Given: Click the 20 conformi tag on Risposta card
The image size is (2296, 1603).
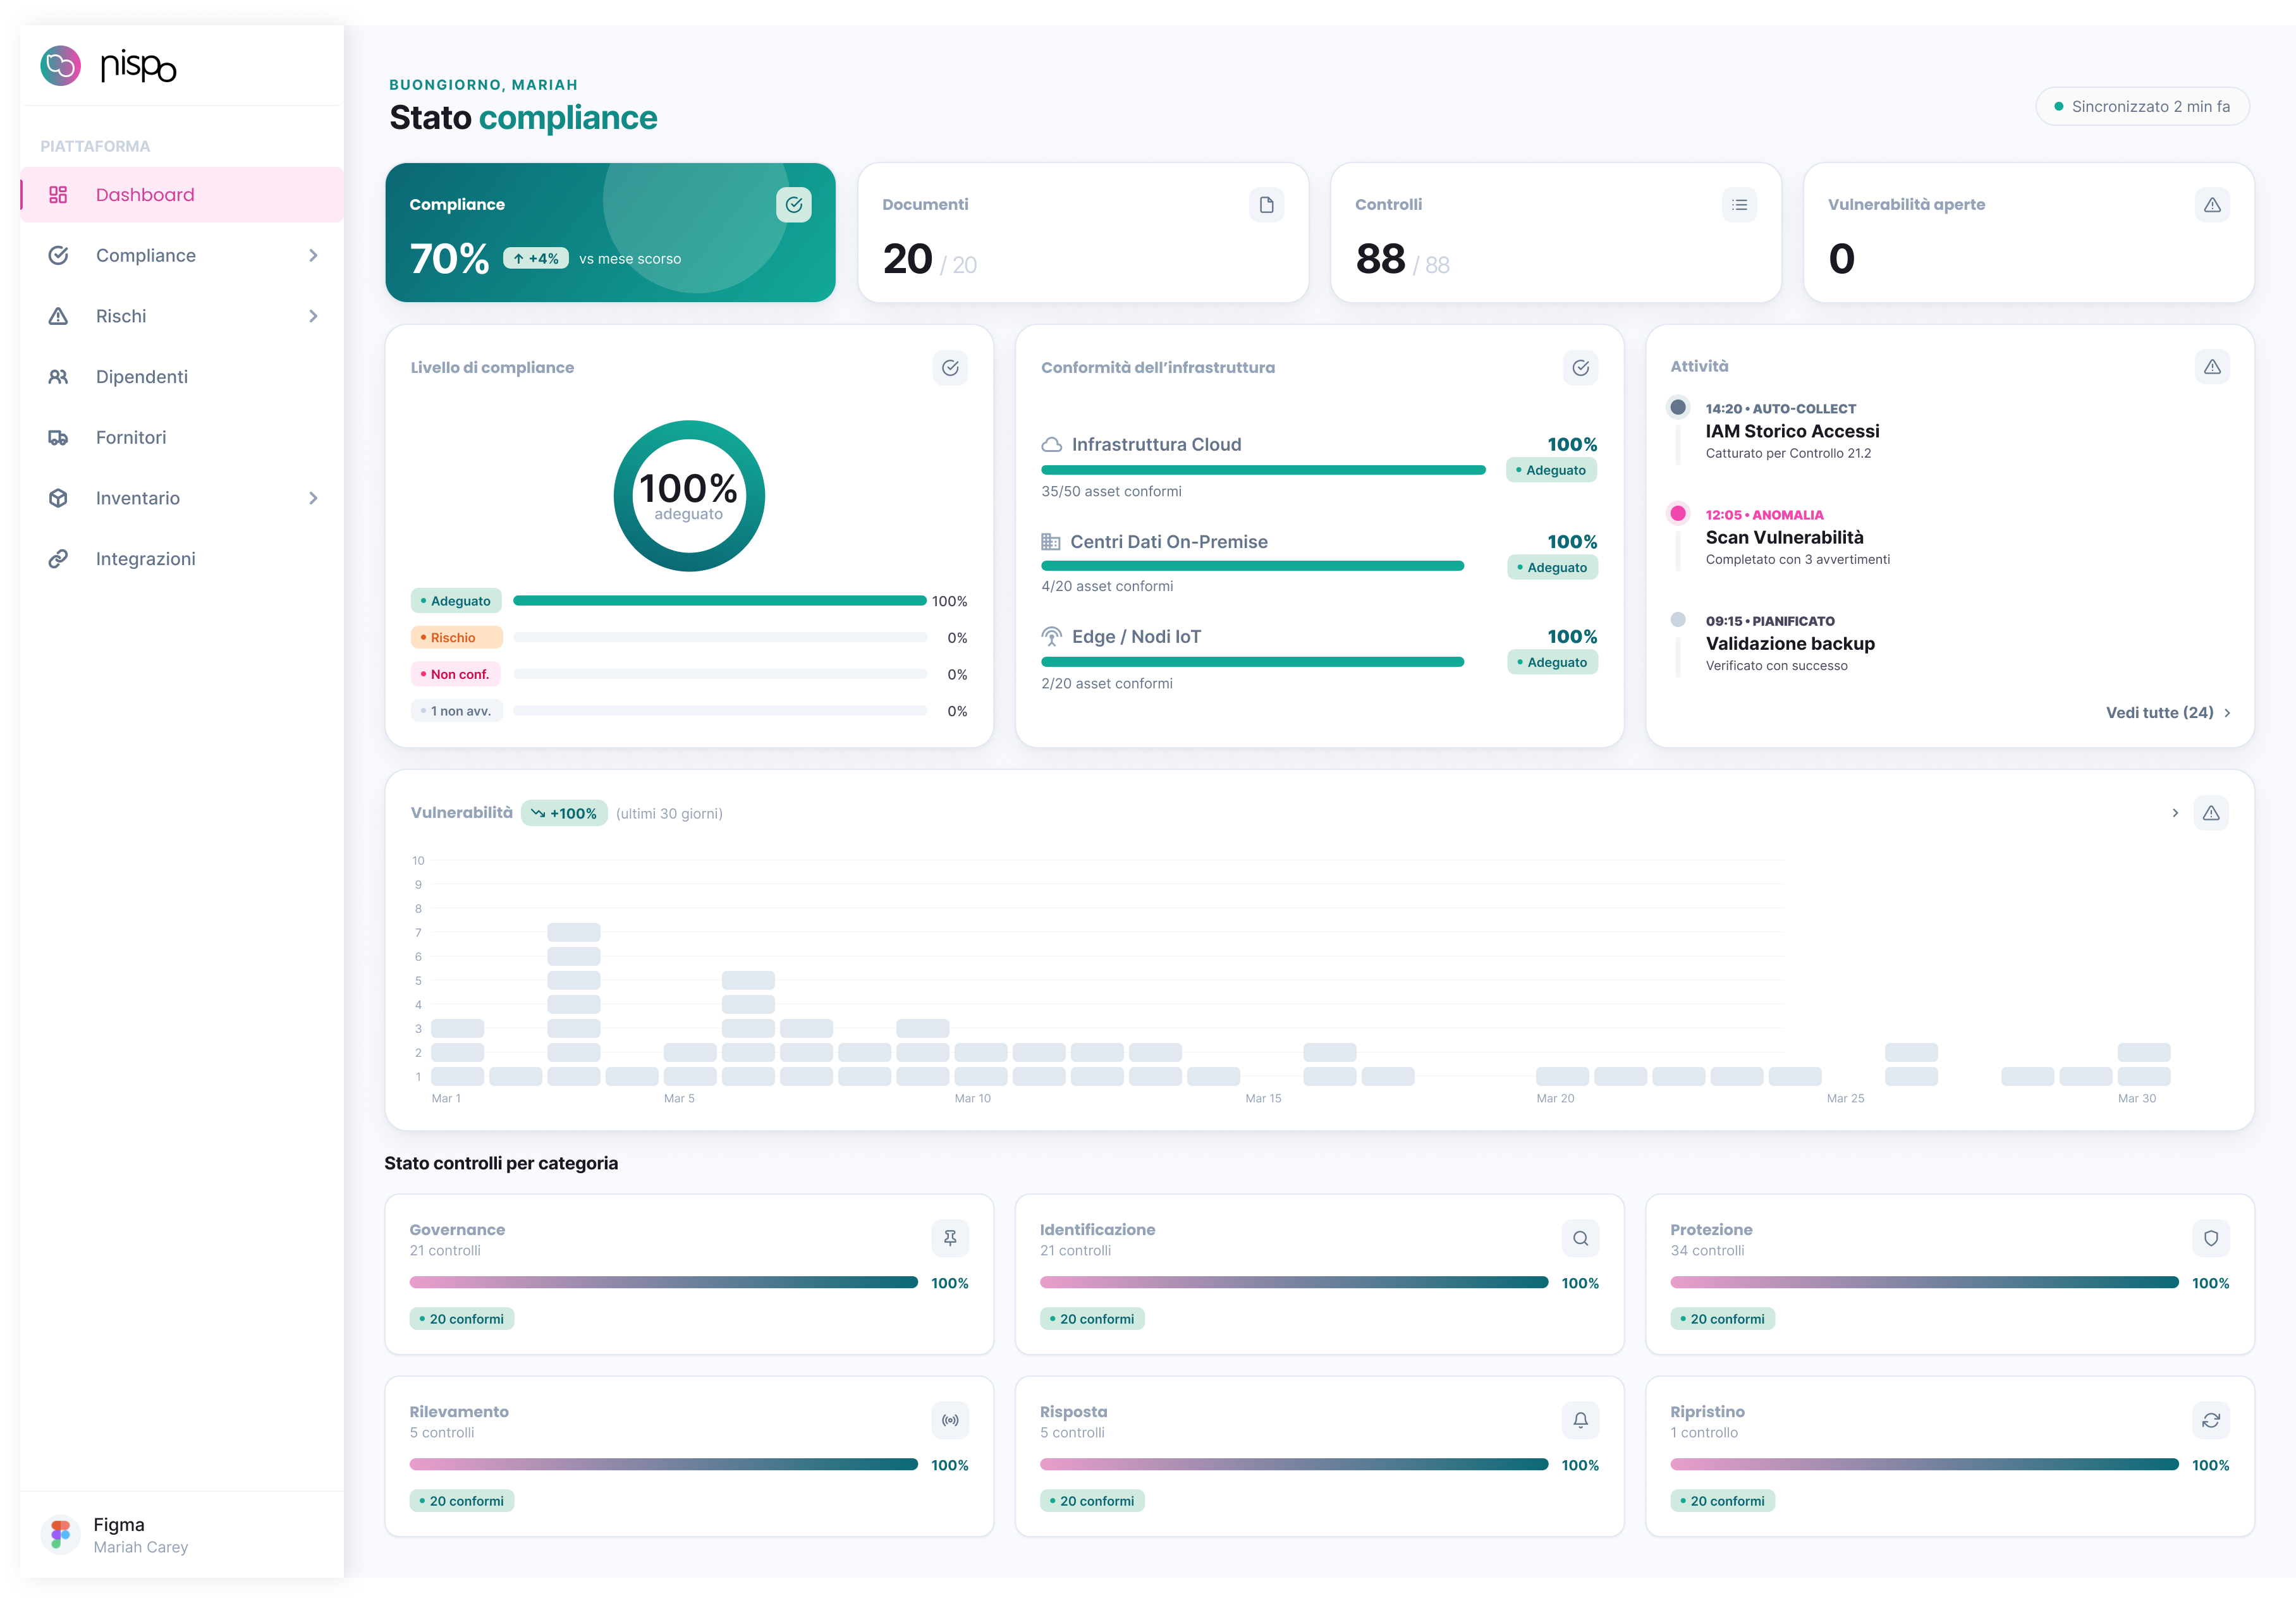Looking at the screenshot, I should [1092, 1501].
